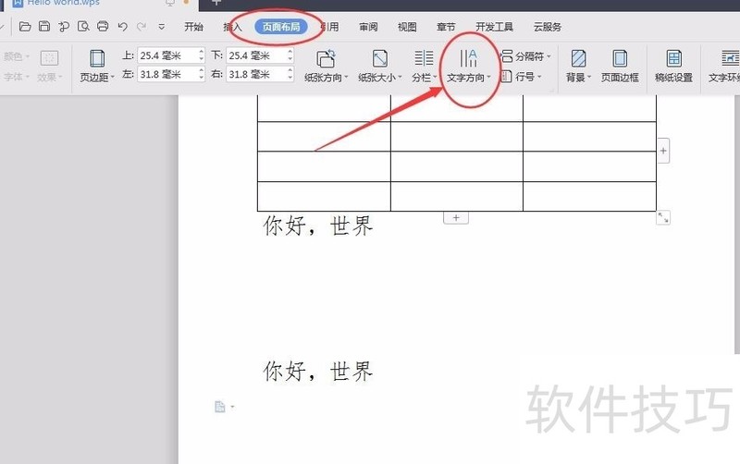Click the bottom margin 下 input field

click(256, 55)
